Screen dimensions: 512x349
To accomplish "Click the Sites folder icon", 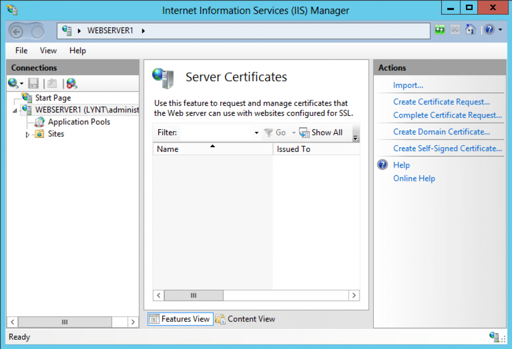I will tap(39, 134).
